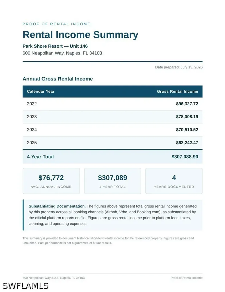Click the 2022 table row
The height and width of the screenshot is (292, 225).
coord(113,104)
